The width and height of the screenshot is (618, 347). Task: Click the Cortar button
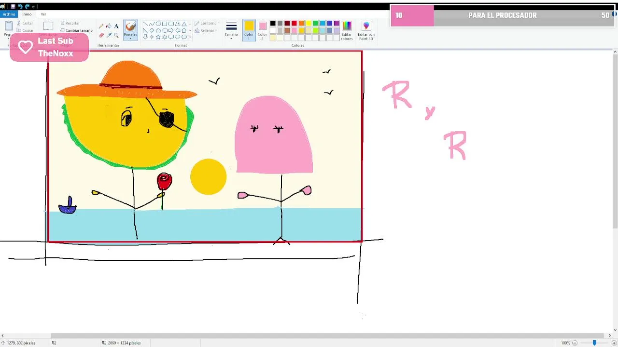click(25, 23)
